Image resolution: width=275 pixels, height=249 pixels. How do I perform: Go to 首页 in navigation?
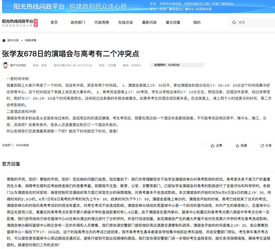54,22
